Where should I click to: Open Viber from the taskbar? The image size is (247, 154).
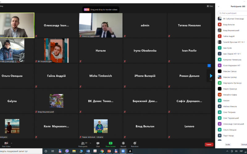coord(67,151)
